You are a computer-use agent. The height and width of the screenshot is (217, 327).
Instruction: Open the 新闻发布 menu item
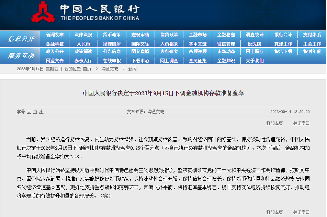tap(55, 35)
